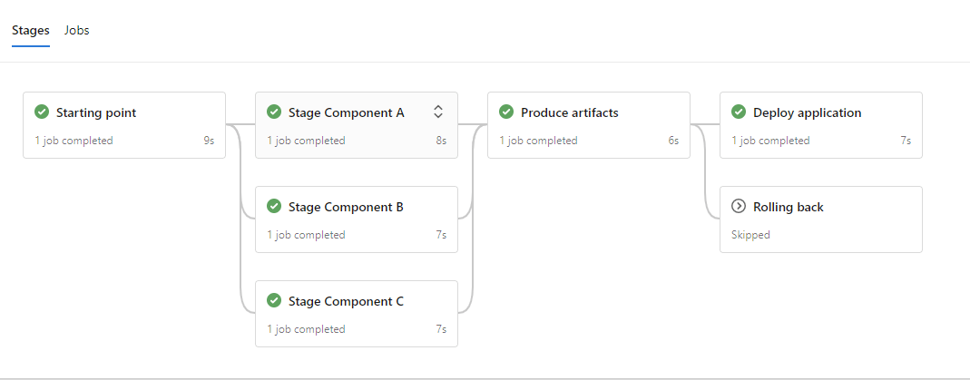Click Starting point green success icon
The height and width of the screenshot is (380, 970).
point(41,112)
